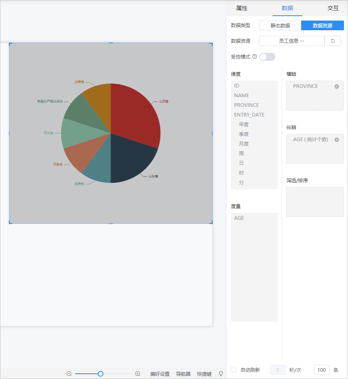Click PROVINCE in the 横轴 box
This screenshot has width=348, height=379.
point(305,86)
